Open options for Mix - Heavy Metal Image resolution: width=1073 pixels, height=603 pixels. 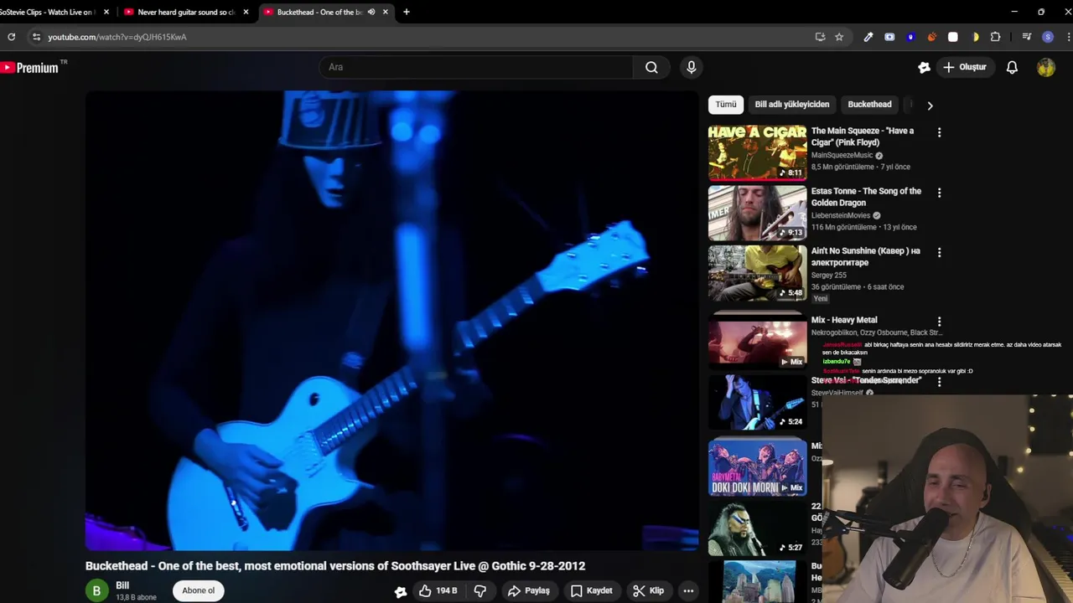939,322
